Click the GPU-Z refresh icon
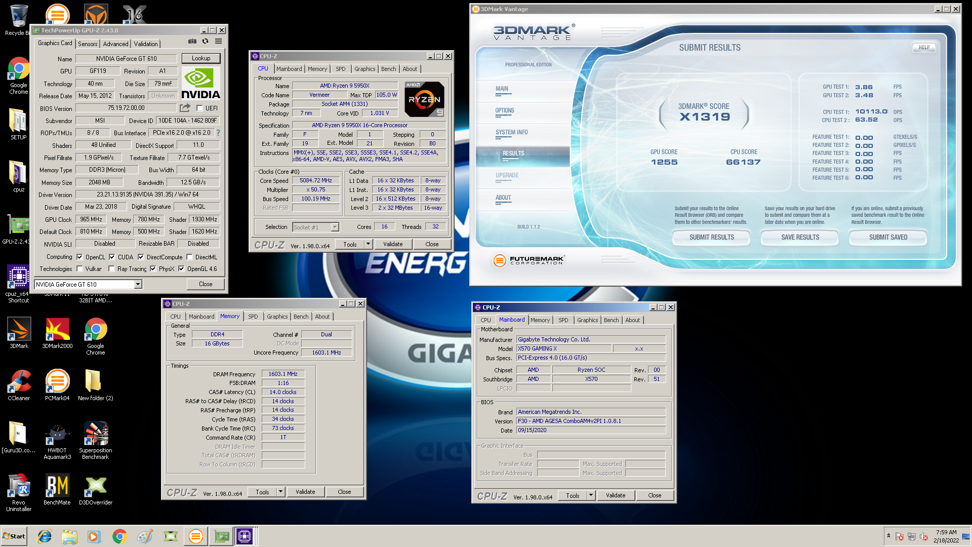The width and height of the screenshot is (972, 547). (x=205, y=42)
